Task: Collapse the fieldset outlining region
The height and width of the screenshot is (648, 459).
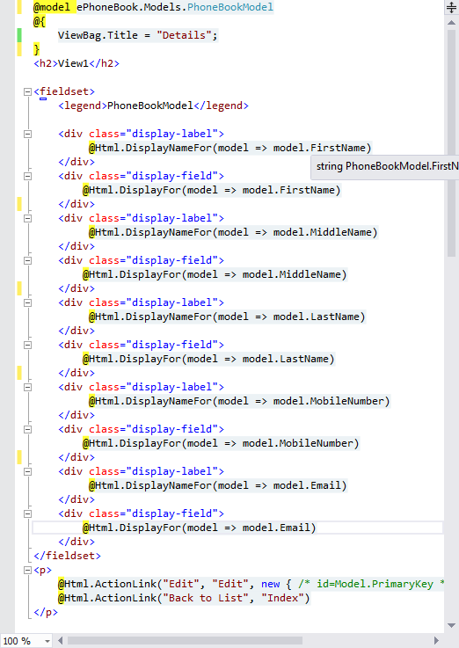Action: (x=27, y=91)
